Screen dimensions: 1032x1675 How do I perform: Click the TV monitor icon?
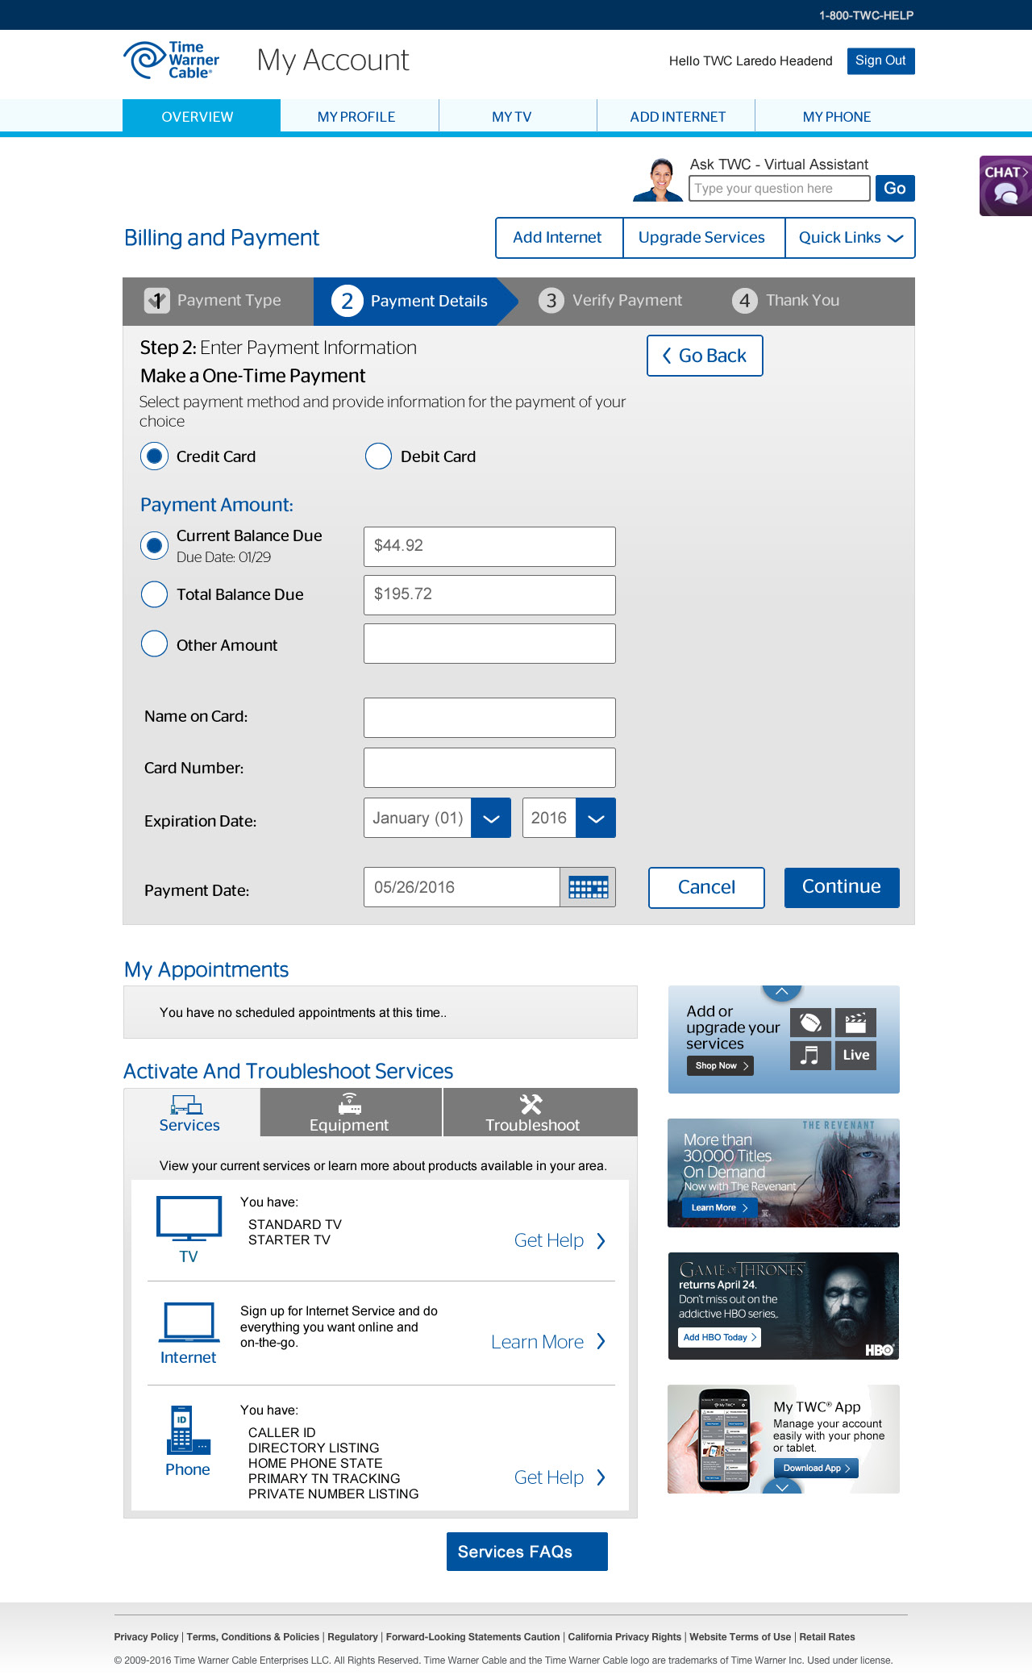tap(189, 1219)
